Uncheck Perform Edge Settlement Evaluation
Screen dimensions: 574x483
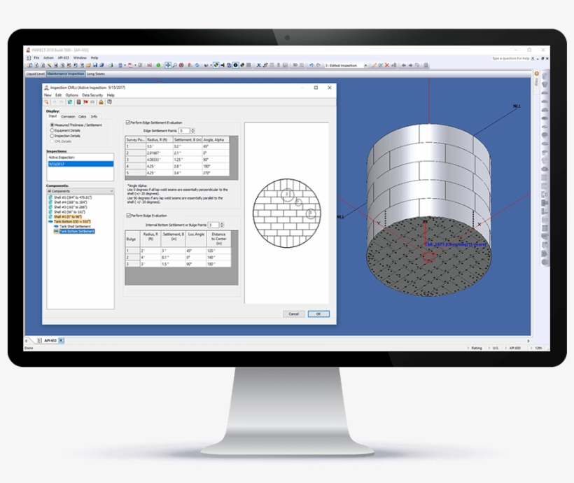(127, 122)
